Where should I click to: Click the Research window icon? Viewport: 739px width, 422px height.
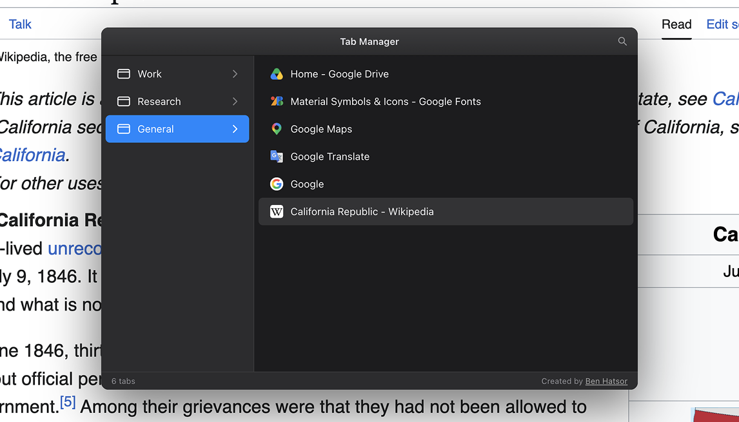(x=123, y=101)
